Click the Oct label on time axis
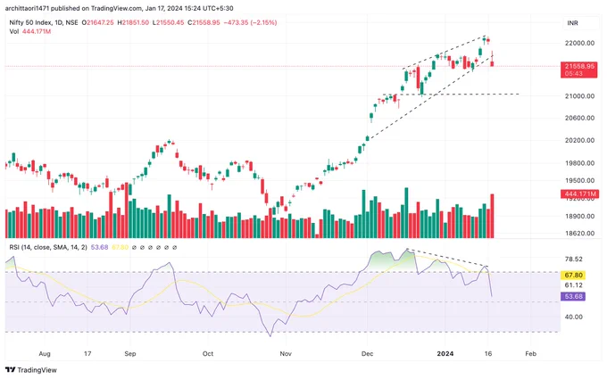 point(208,353)
